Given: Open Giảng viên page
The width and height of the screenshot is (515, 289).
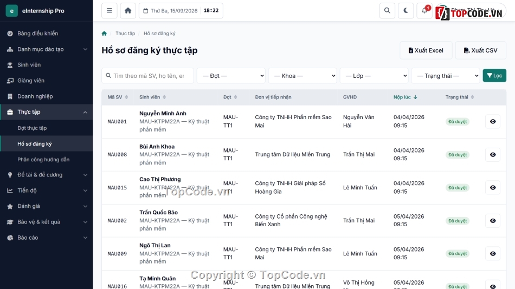Looking at the screenshot, I should [x=46, y=81].
